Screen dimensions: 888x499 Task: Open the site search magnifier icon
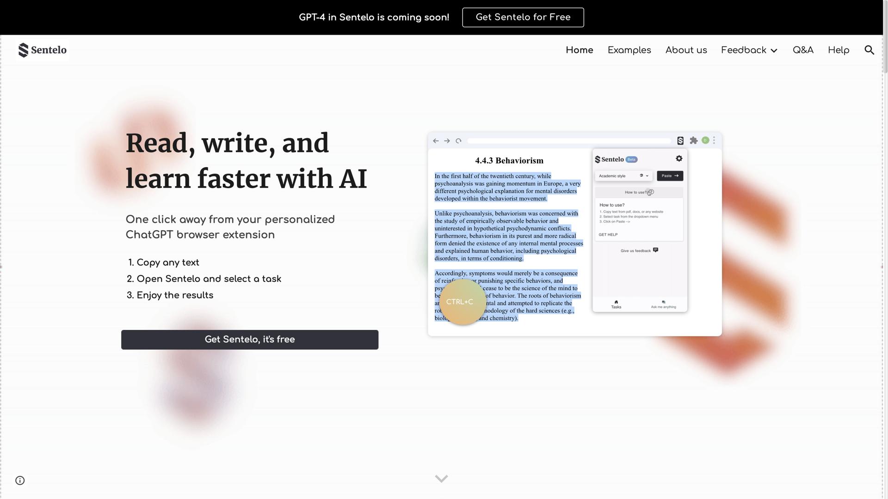tap(869, 50)
